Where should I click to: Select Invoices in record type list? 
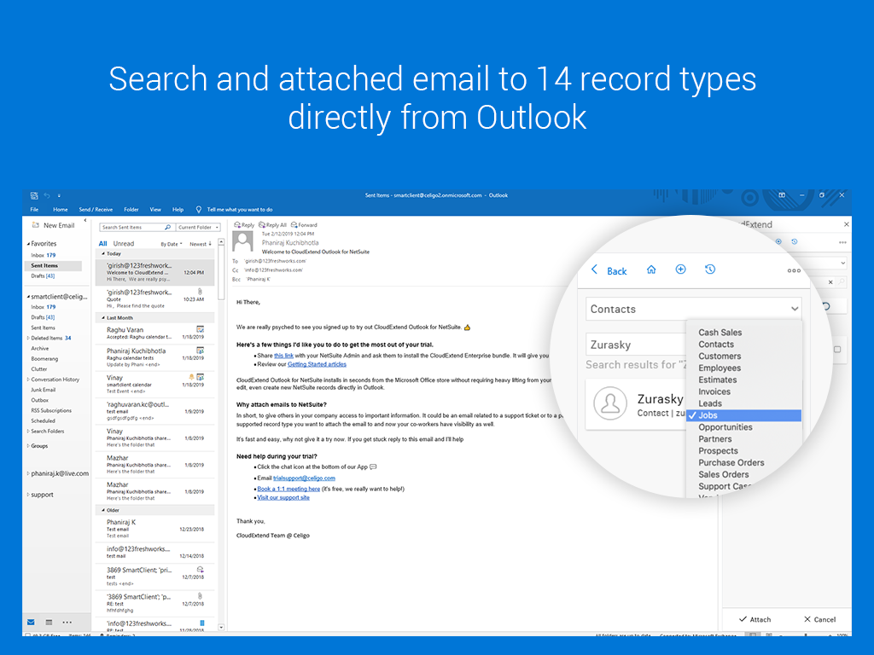click(x=714, y=391)
